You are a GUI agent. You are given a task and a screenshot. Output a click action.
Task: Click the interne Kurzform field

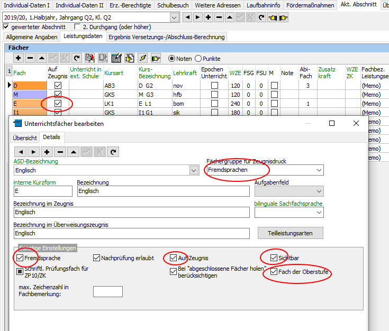tap(43, 191)
